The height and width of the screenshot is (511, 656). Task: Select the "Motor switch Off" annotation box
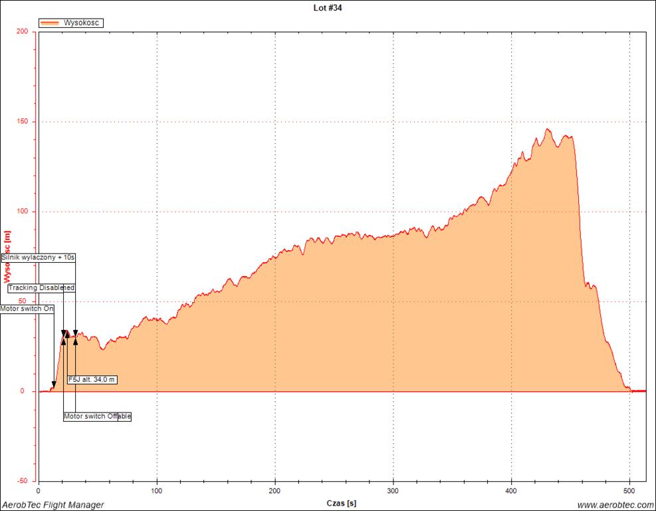(x=97, y=417)
